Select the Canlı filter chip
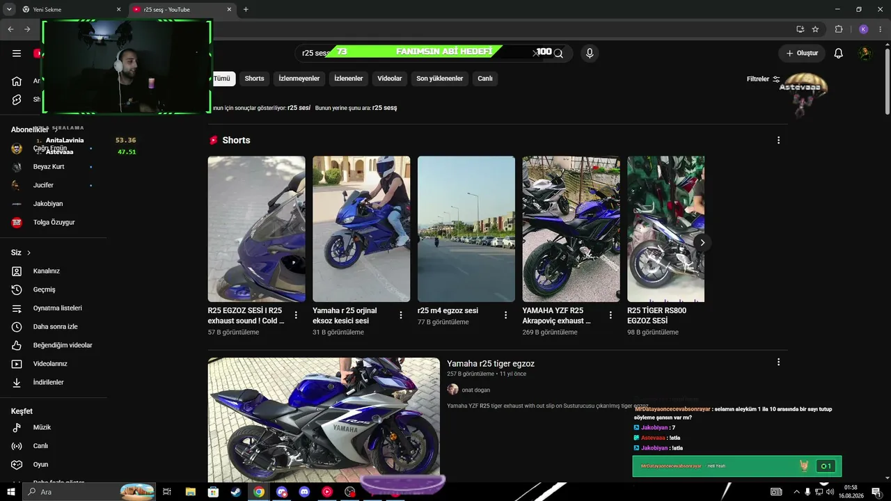Screen dimensions: 891x501 click(x=485, y=79)
